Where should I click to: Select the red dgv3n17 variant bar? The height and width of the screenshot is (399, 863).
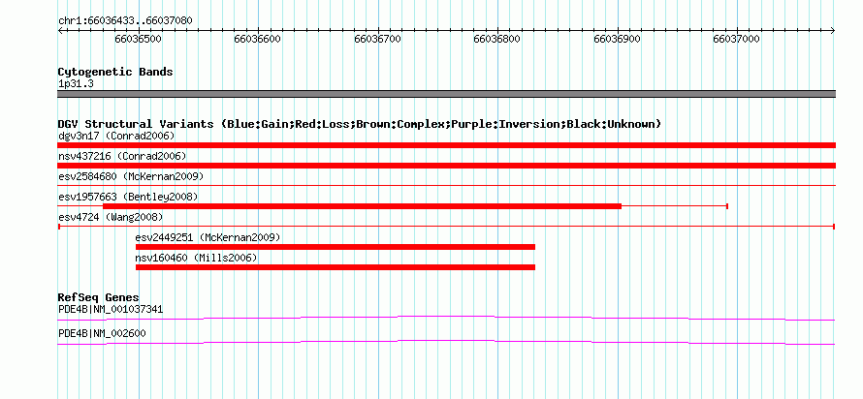pyautogui.click(x=446, y=145)
